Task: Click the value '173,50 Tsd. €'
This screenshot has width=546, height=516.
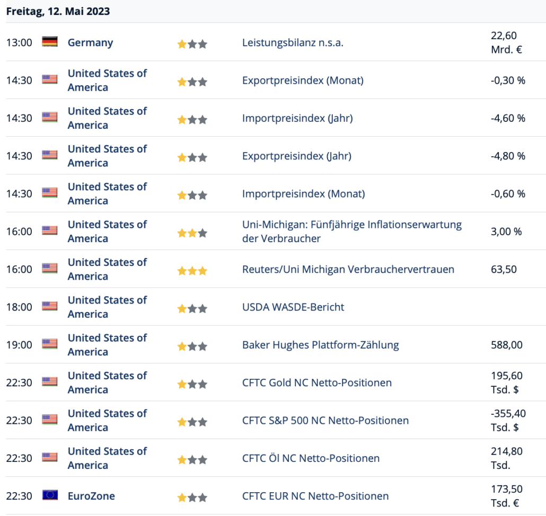Action: [x=507, y=496]
